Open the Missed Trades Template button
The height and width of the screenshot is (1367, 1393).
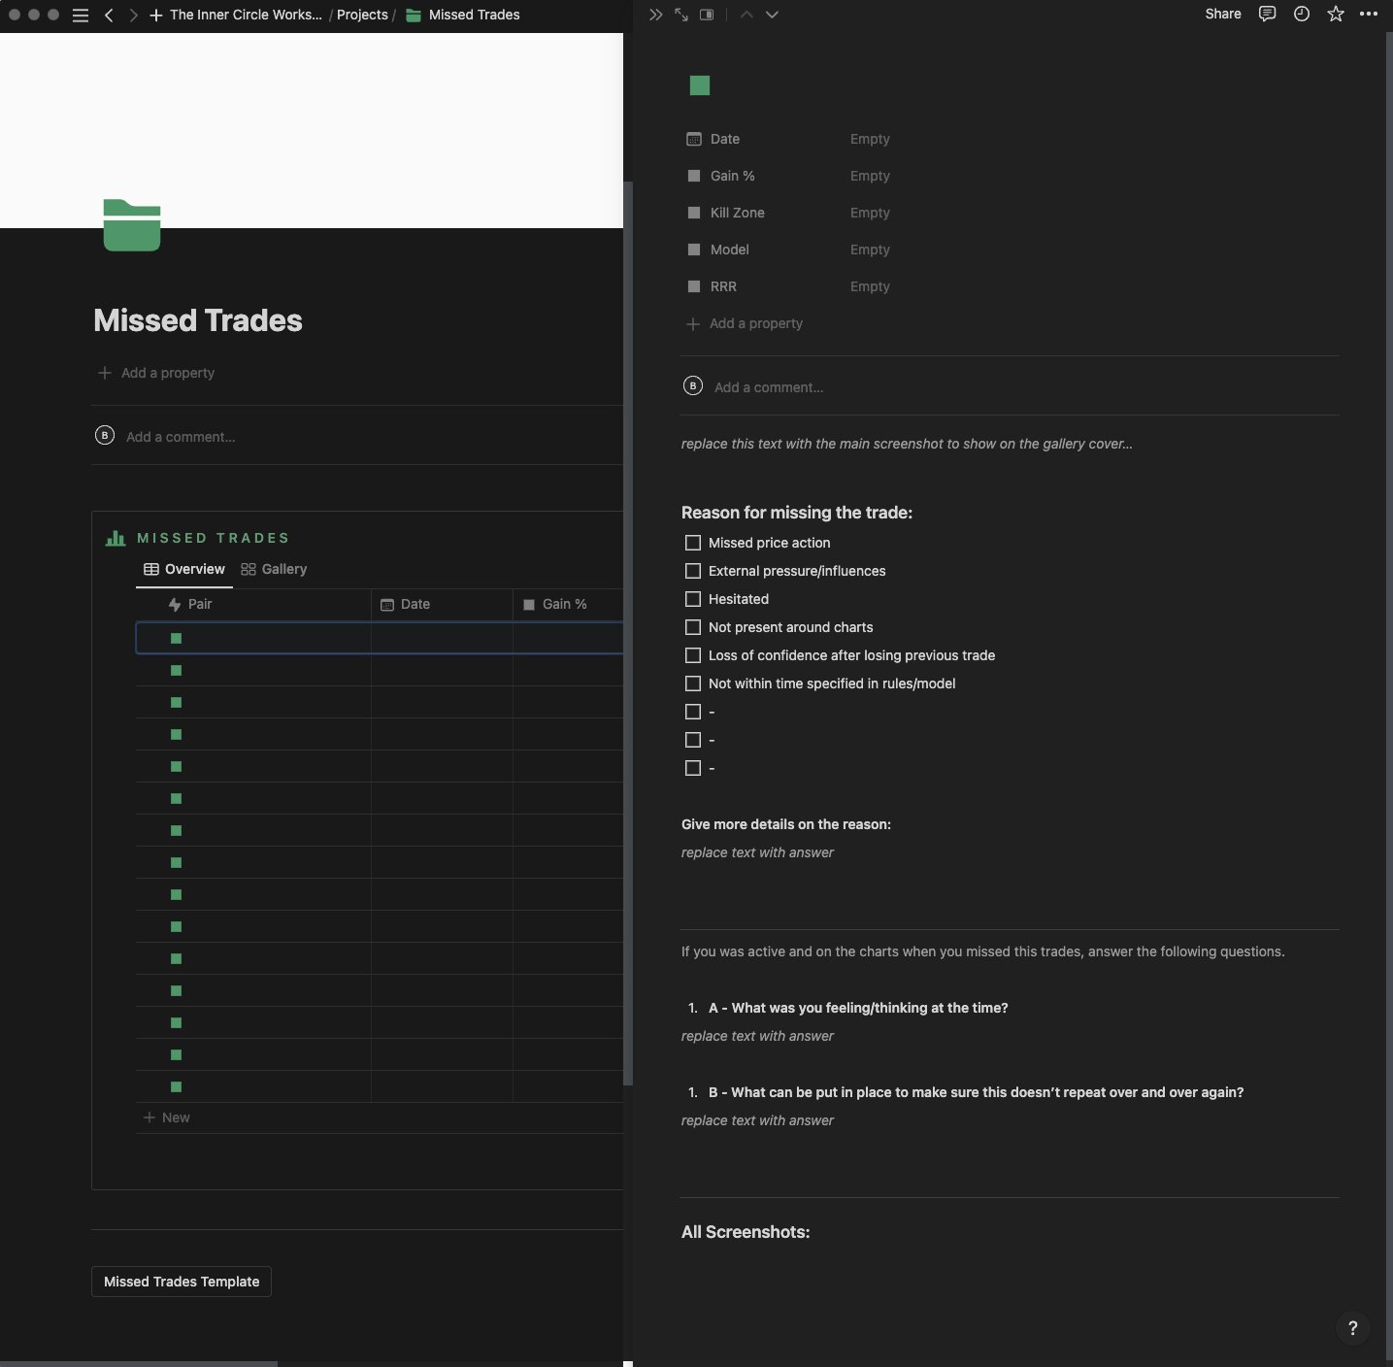point(181,1282)
